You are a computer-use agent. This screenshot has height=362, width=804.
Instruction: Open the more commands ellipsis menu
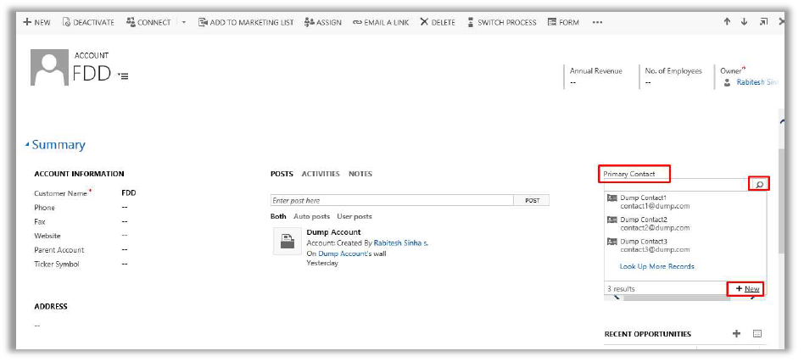[x=597, y=22]
